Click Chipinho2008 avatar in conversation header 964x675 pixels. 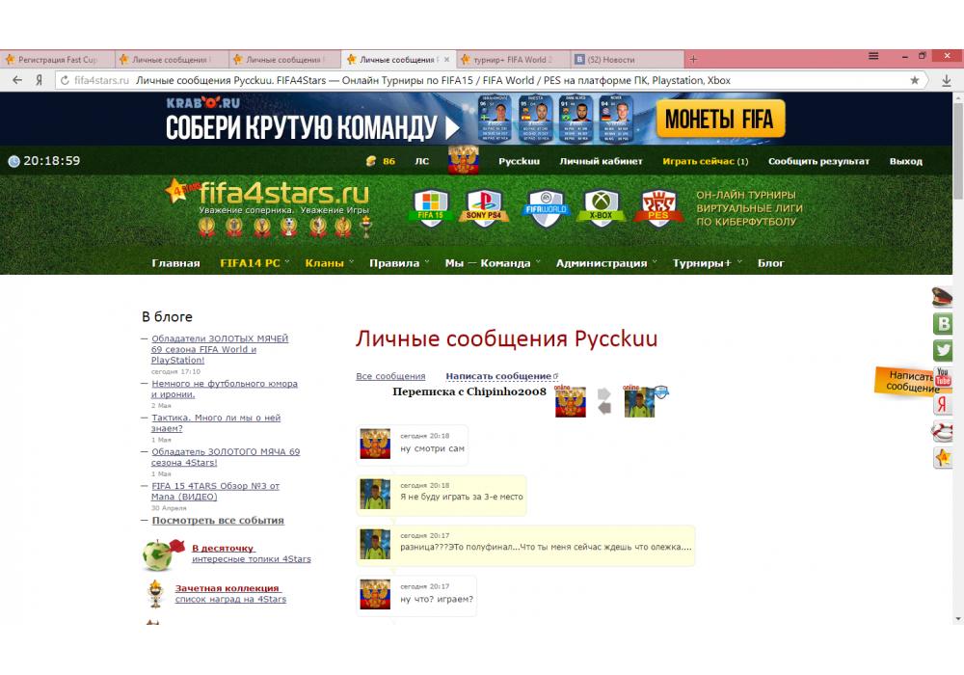(x=639, y=403)
